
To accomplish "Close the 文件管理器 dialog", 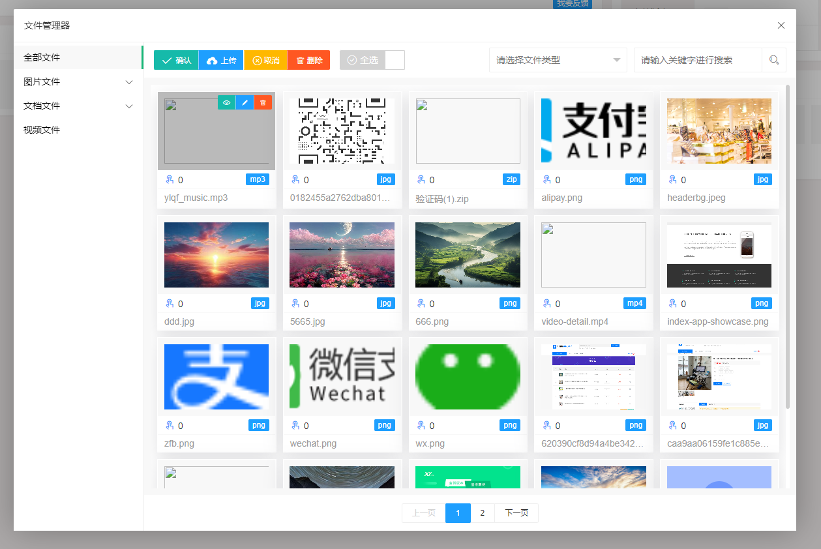I will 781,25.
